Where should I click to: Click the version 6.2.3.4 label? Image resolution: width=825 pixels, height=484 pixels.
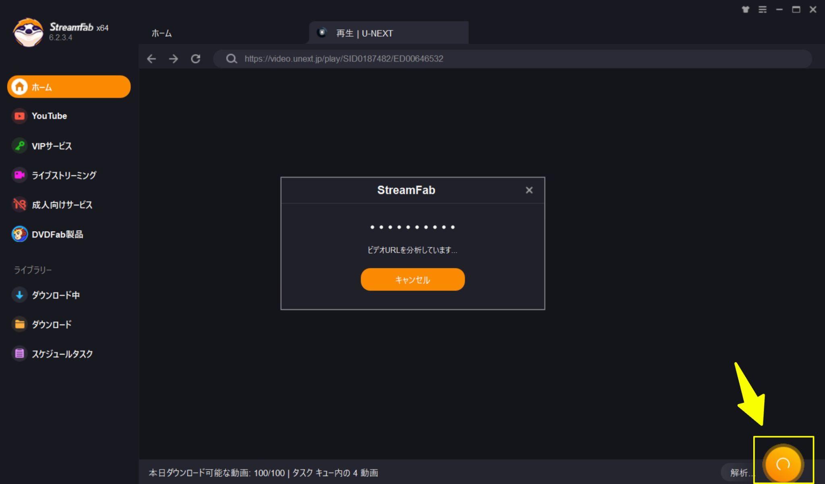click(61, 37)
